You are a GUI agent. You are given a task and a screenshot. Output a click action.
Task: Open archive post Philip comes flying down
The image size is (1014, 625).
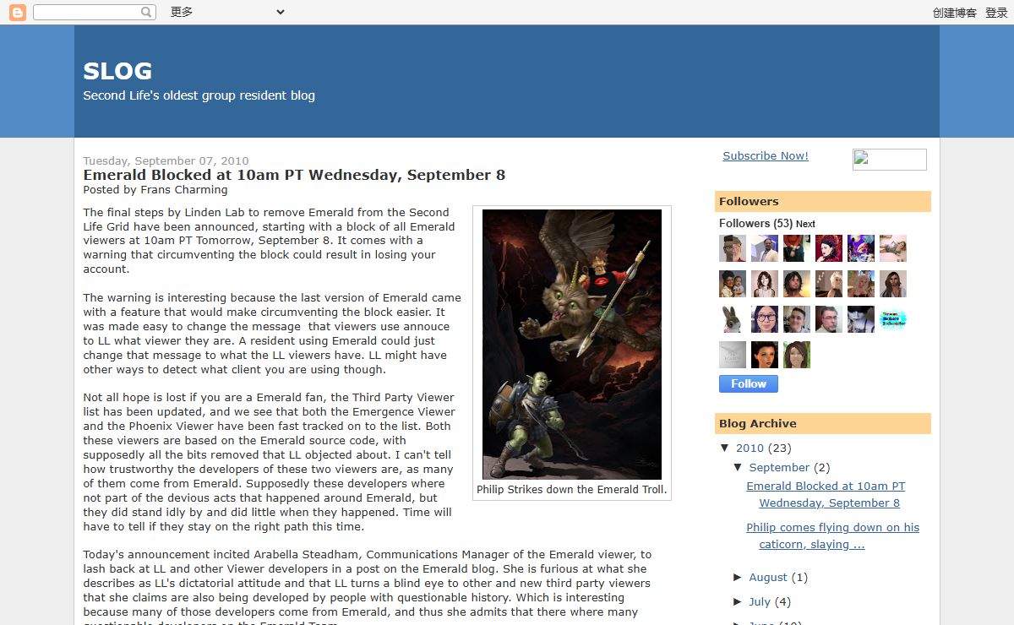[x=833, y=535]
